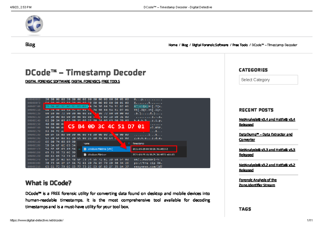This screenshot has height=228, width=323.
Task: Click the highlighted hex row in the editor
Action: point(66,106)
